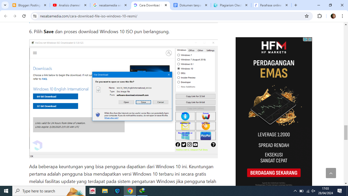Click the About info icon tile
Image resolution: width=348 pixels, height=196 pixels.
(185, 116)
